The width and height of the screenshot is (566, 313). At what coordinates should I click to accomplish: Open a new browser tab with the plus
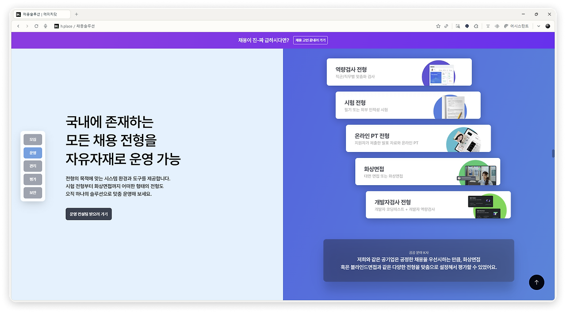[76, 14]
